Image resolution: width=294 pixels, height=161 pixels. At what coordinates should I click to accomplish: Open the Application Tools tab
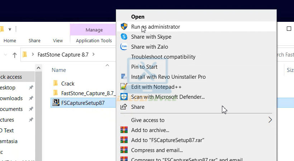click(x=94, y=41)
